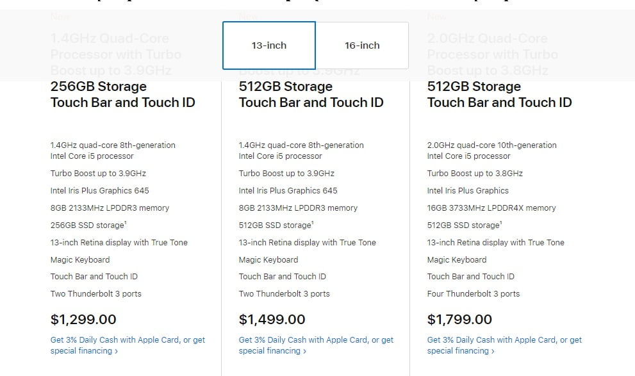
Task: Switch to the 16-inch size tab
Action: pyautogui.click(x=362, y=45)
